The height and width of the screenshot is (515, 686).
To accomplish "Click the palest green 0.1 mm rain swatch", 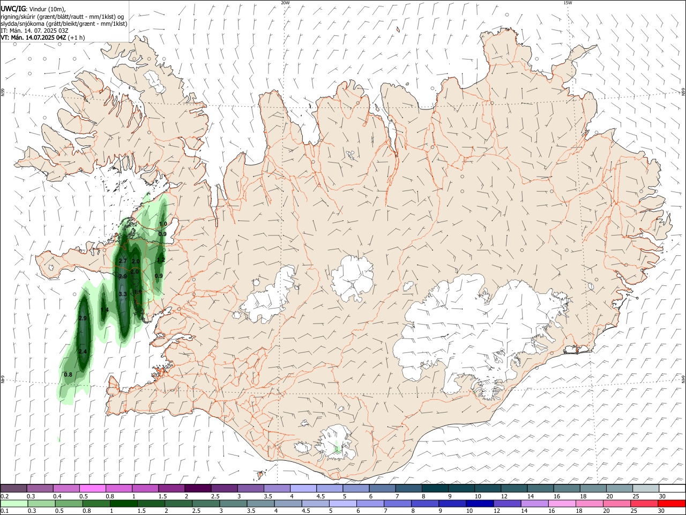I will click(13, 504).
